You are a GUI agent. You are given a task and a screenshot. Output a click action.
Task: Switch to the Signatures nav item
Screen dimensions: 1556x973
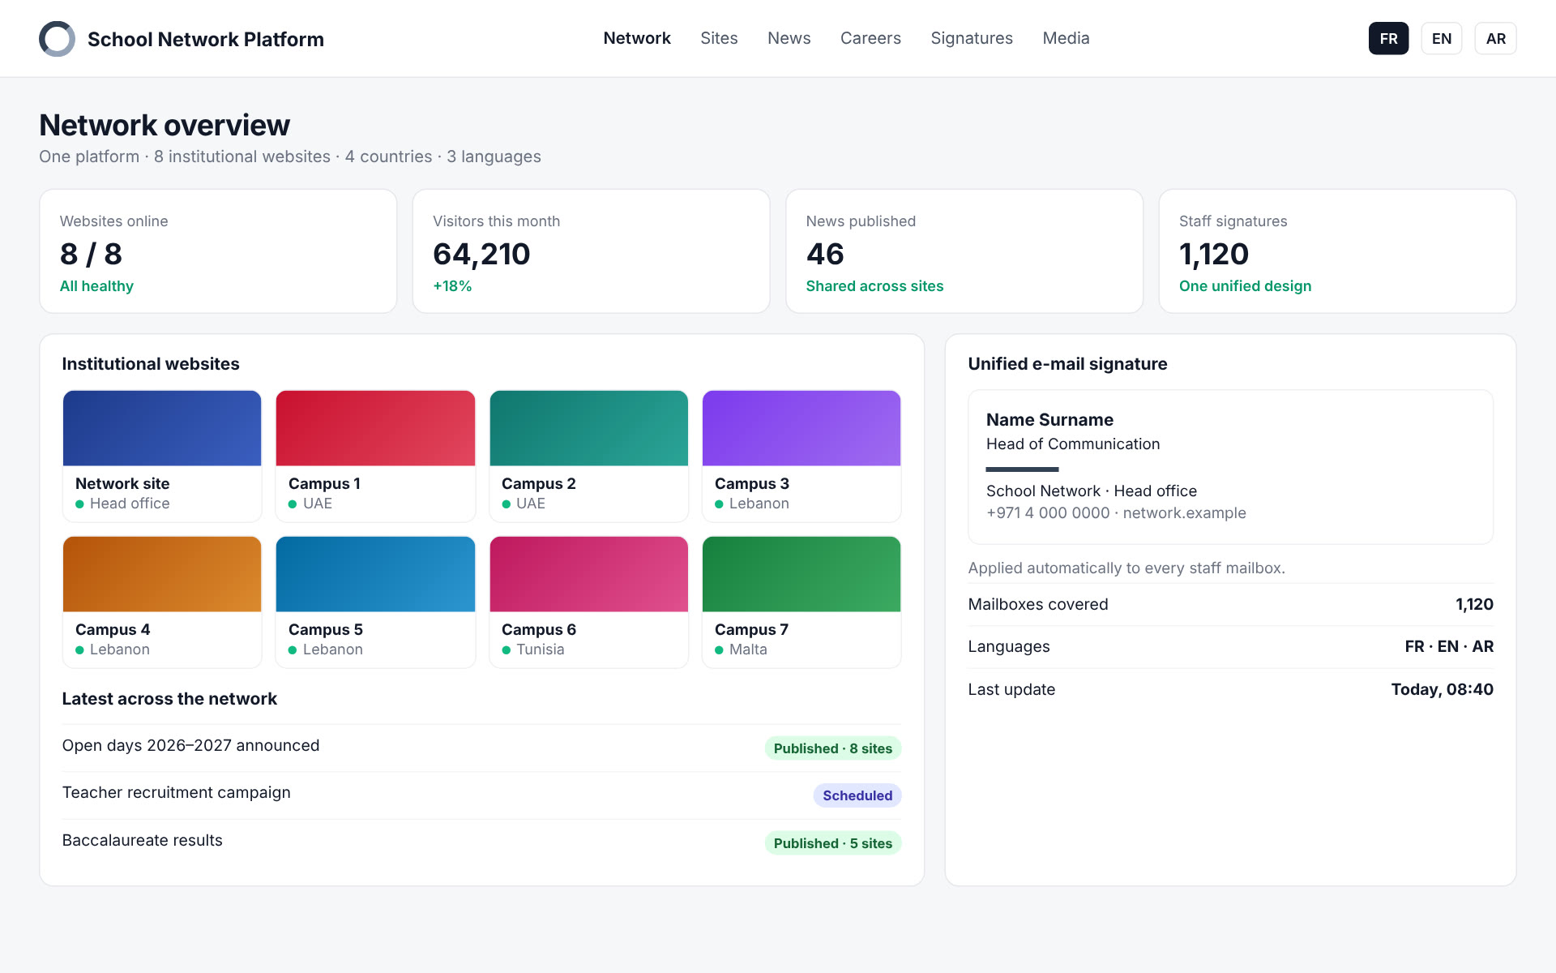972,38
